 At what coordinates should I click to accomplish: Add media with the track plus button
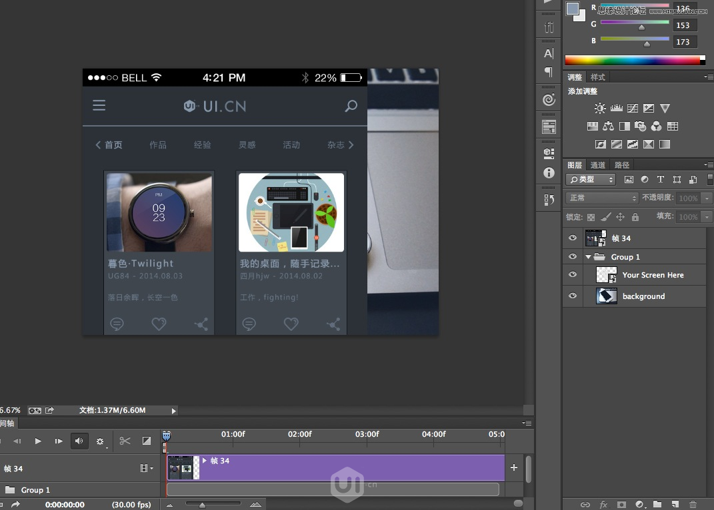513,467
